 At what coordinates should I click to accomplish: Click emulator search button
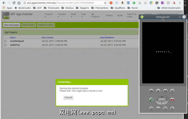172,109
